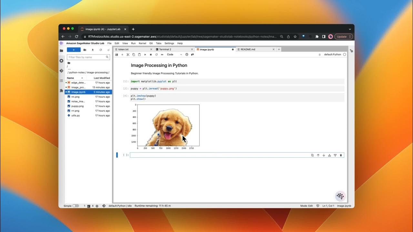Copy the selected cell via toolbar copy icon
Viewport: 413px width, 232px height.
[134, 55]
